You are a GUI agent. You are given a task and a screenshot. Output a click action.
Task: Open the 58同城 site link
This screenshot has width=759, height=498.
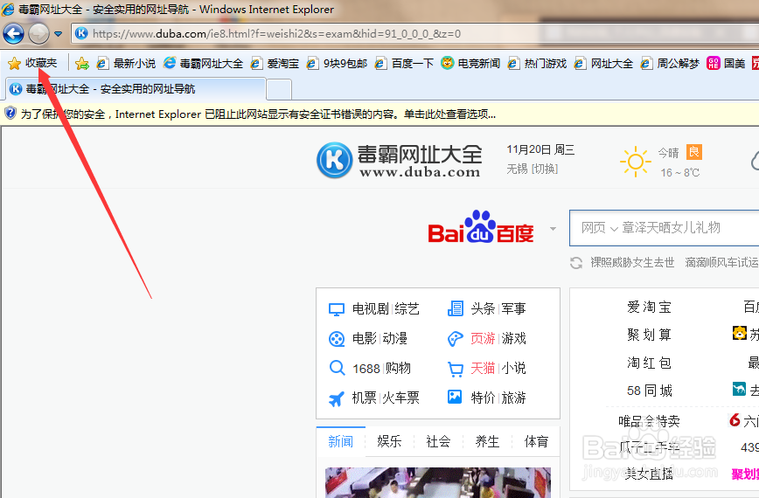click(649, 391)
